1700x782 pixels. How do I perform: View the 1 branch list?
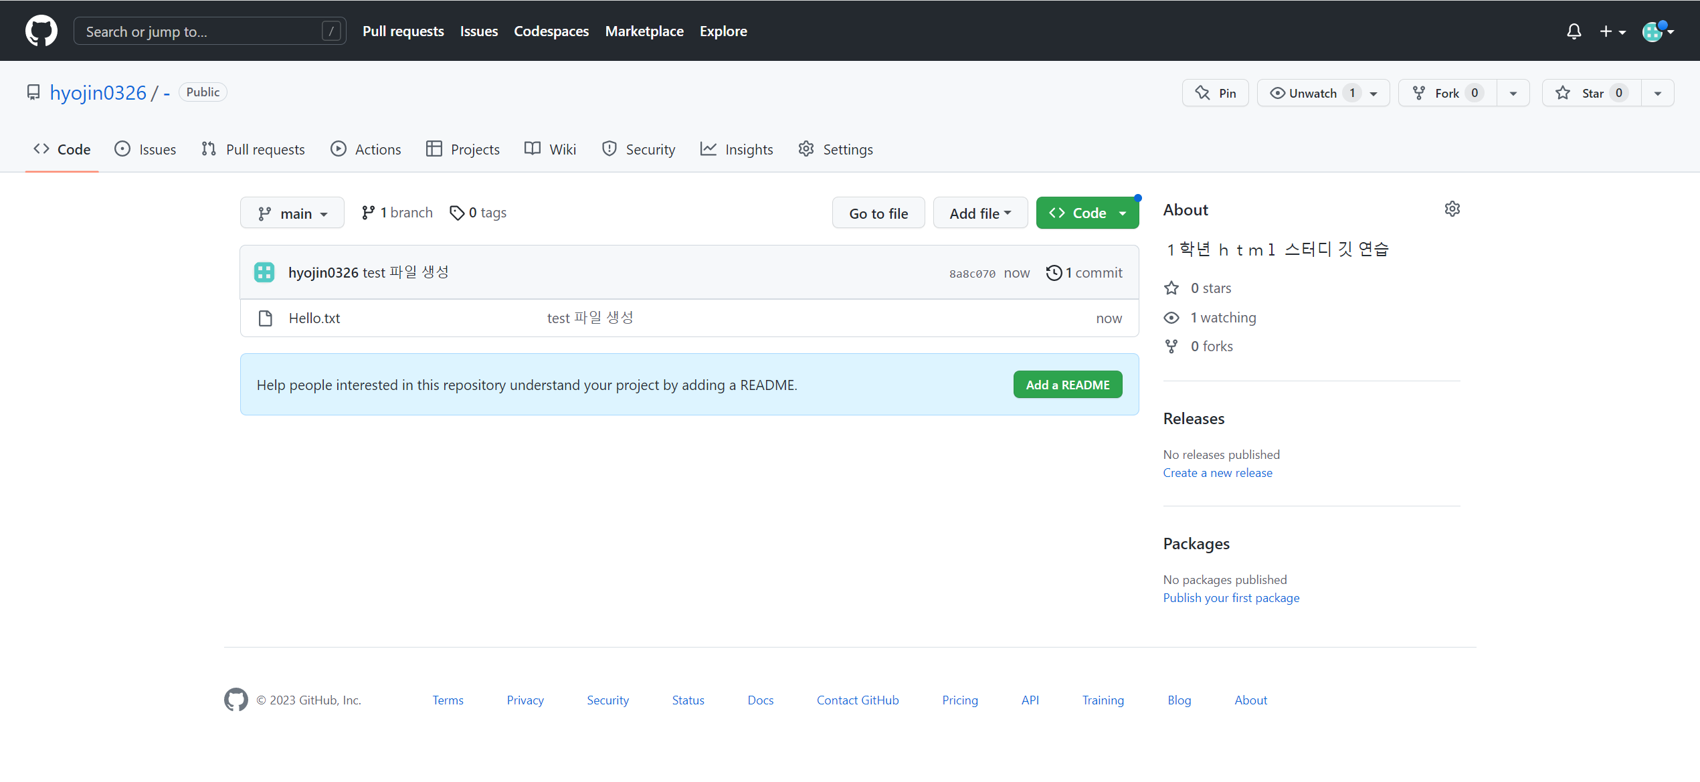point(397,213)
